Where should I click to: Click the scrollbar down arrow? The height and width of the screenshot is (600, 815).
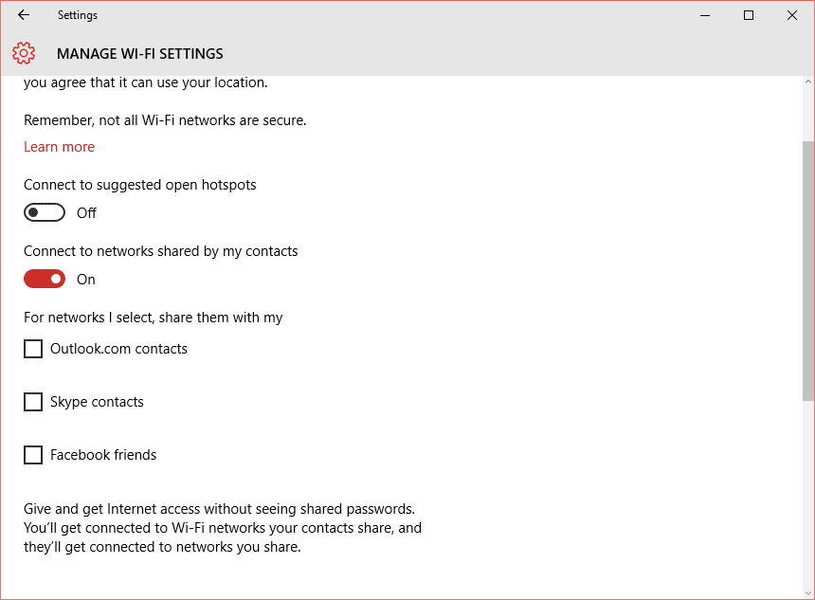pyautogui.click(x=807, y=592)
